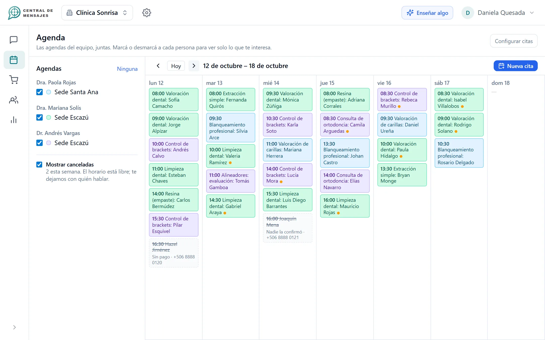Open 13:30 Extracción simple Bryan Monge

tap(402, 175)
